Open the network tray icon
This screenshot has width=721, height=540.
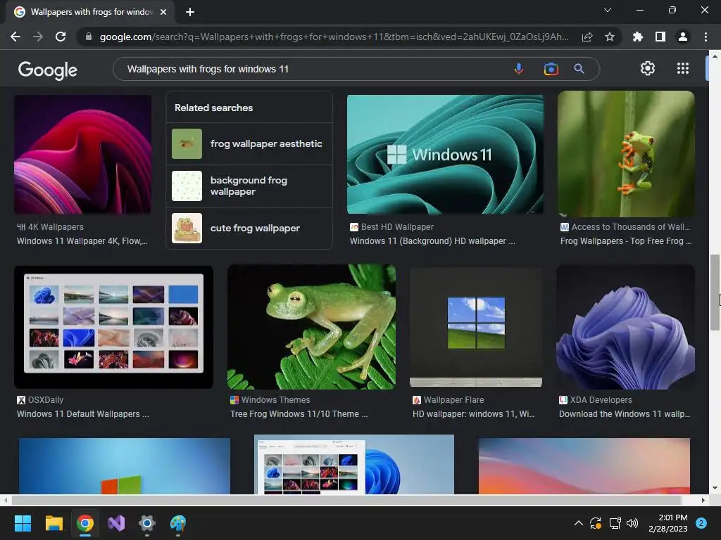[615, 523]
